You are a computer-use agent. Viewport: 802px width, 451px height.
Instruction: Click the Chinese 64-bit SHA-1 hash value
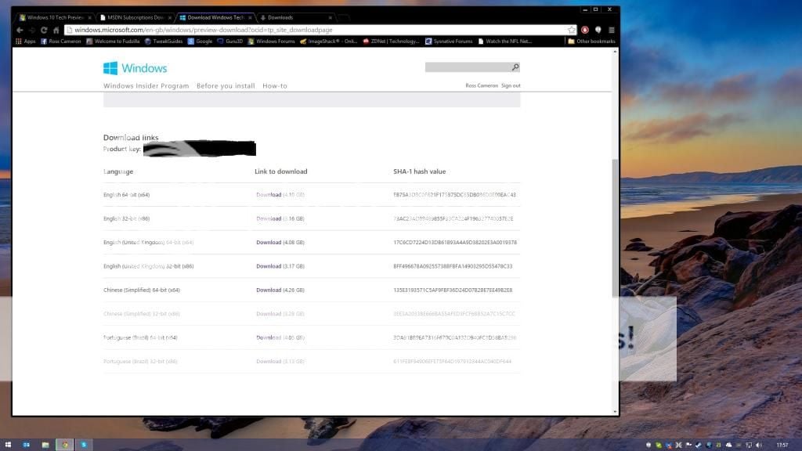click(x=453, y=290)
